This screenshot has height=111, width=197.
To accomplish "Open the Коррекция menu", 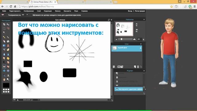I will (x=48, y=11).
